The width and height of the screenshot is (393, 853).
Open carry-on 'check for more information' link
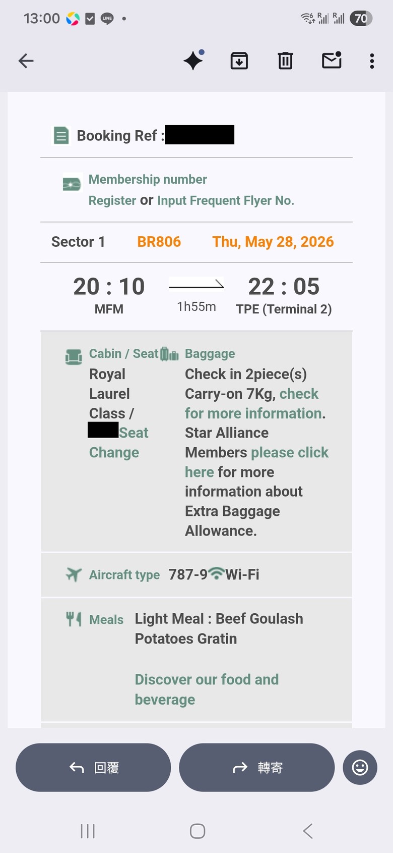point(252,404)
